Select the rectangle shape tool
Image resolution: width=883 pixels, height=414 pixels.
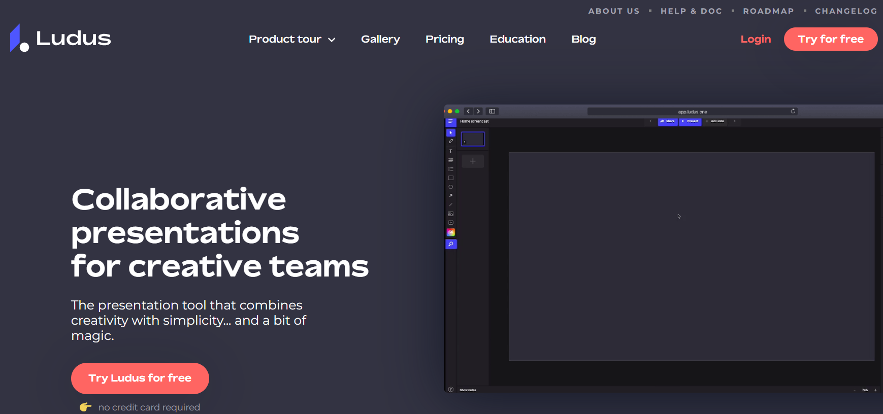click(x=450, y=178)
